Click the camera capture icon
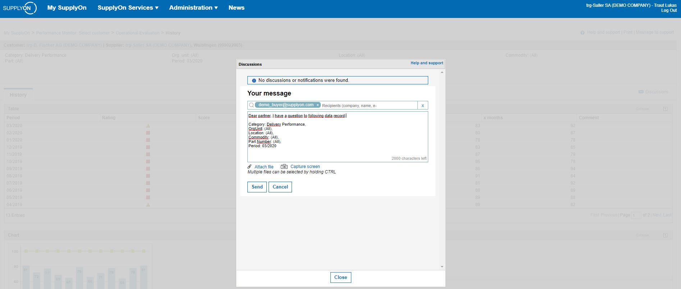Viewport: 681px width, 289px height. pyautogui.click(x=284, y=167)
